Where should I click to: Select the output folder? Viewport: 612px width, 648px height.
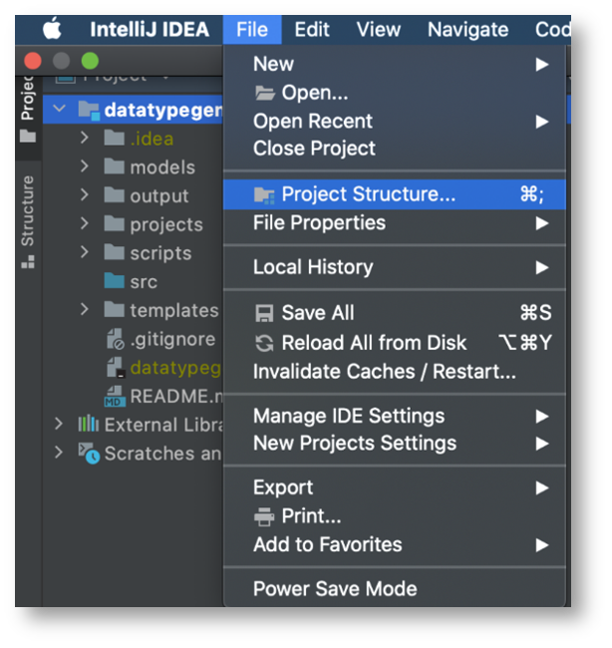[x=159, y=196]
